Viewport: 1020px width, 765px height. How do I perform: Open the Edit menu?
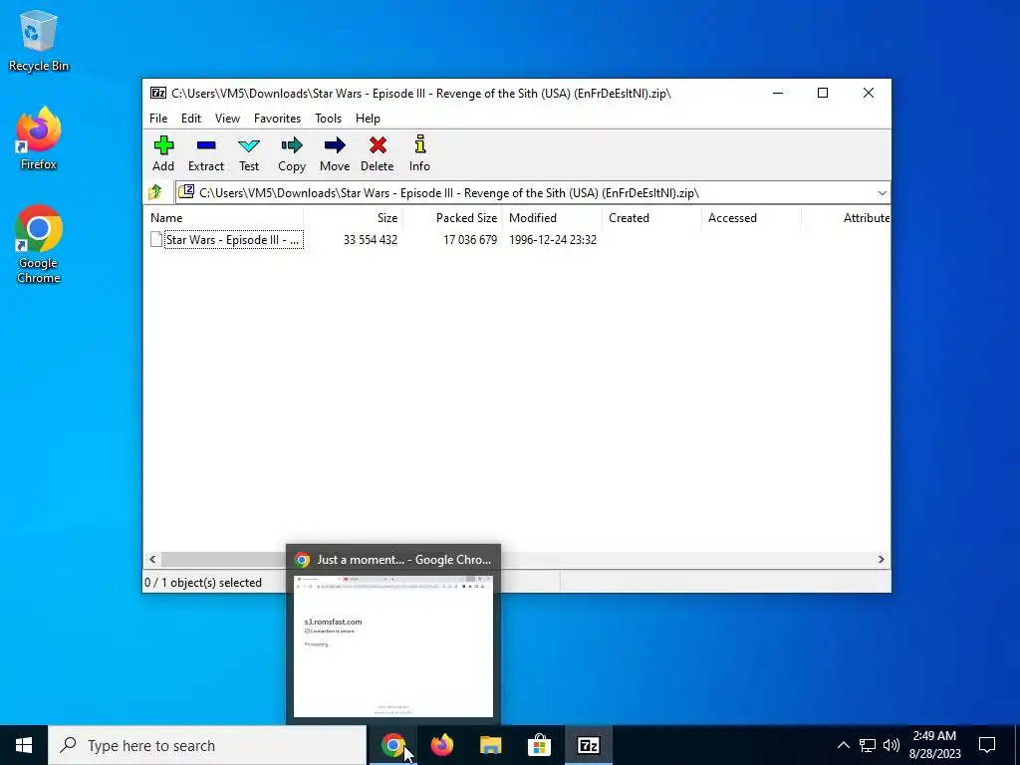190,119
